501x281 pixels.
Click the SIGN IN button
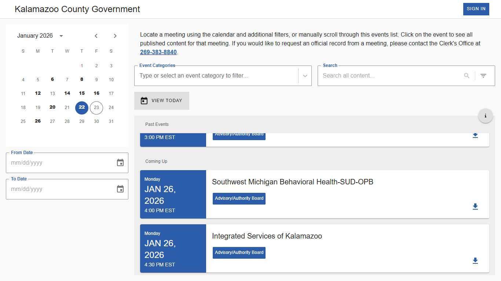(476, 9)
